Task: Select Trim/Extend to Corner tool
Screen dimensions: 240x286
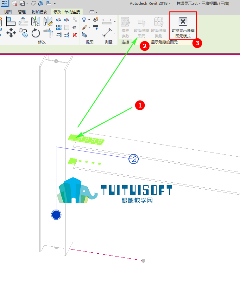Action: pyautogui.click(x=48, y=33)
